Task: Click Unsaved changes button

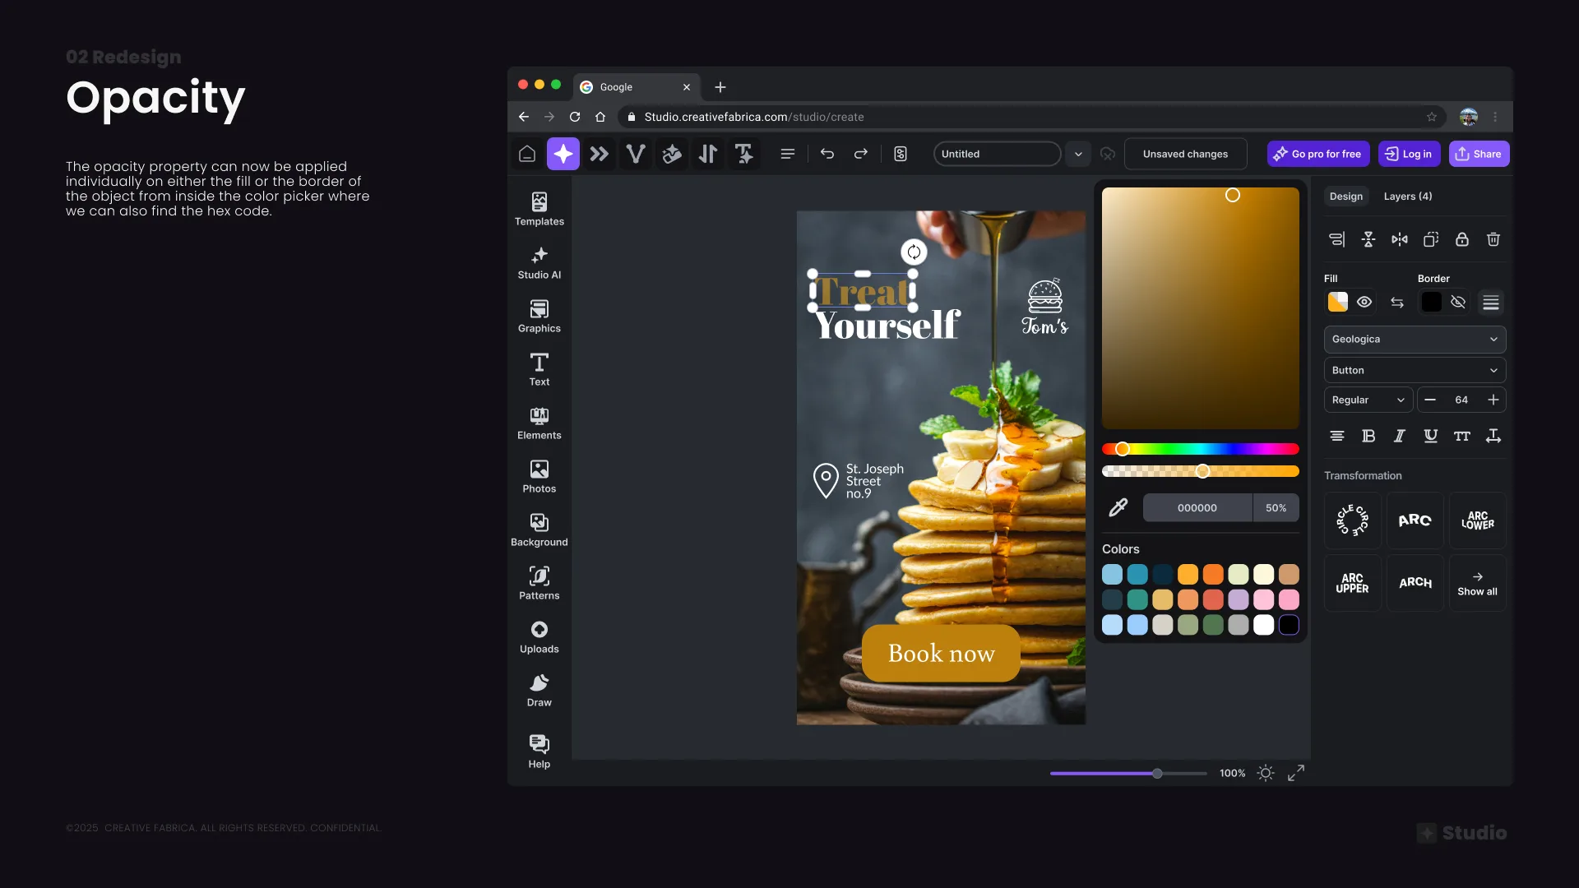Action: (1185, 154)
